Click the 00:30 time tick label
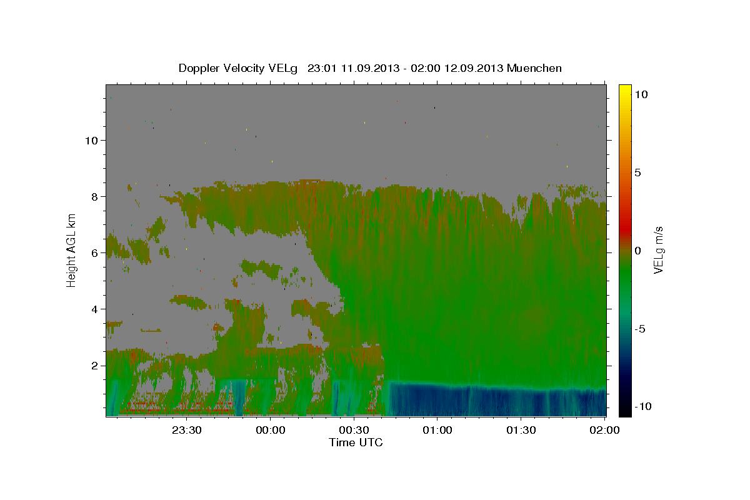This screenshot has width=750, height=500. click(x=354, y=430)
